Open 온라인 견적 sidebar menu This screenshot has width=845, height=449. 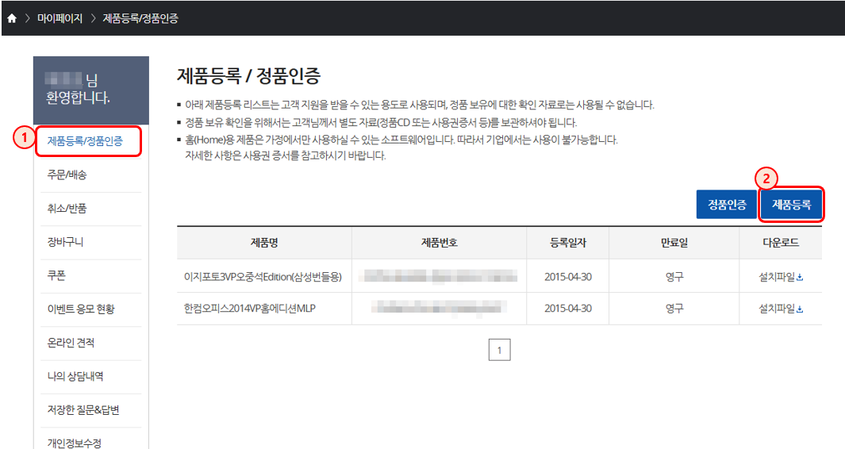click(71, 343)
